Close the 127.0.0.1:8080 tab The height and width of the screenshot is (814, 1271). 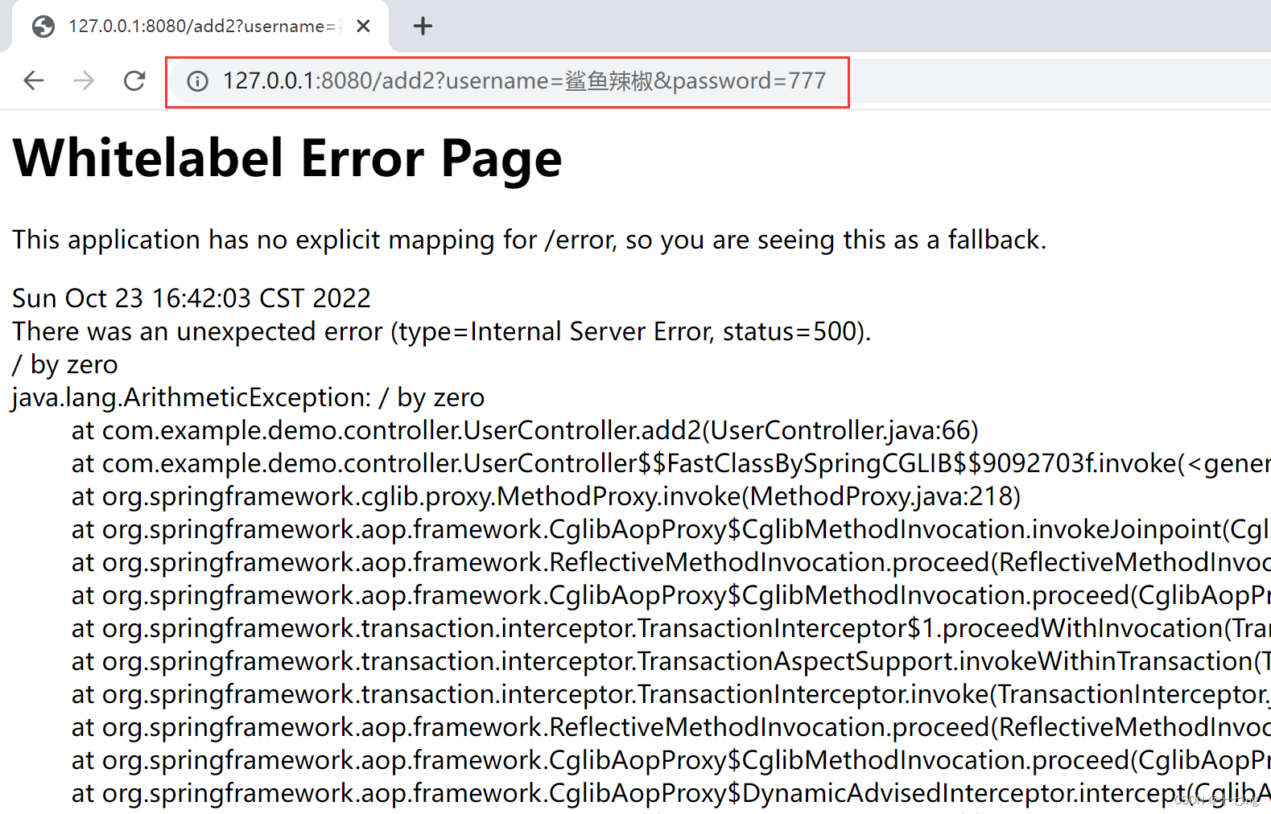363,27
